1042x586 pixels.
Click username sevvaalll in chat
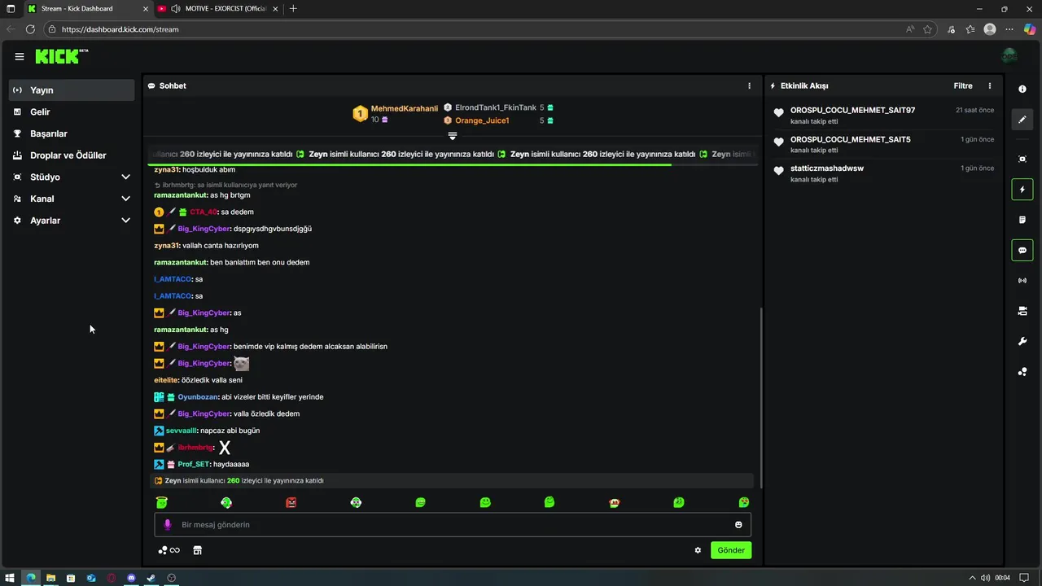click(182, 431)
